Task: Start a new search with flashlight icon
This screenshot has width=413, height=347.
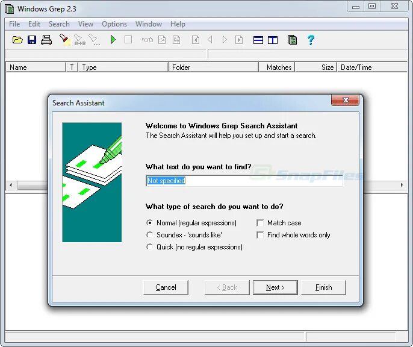Action: [64, 40]
